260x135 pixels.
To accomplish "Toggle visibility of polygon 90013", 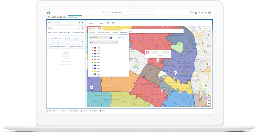I will click(92, 71).
